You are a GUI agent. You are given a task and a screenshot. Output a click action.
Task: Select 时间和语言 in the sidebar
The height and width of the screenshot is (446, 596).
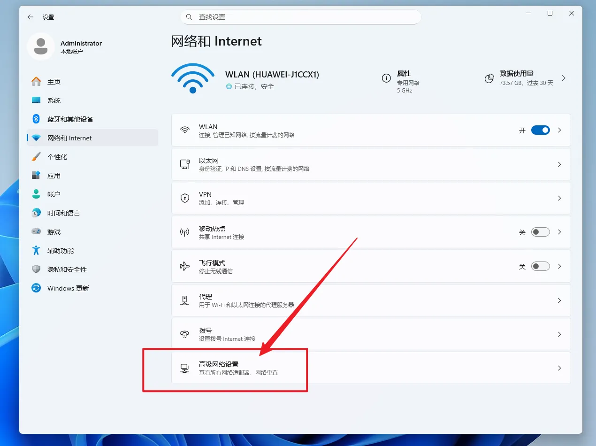(x=92, y=213)
